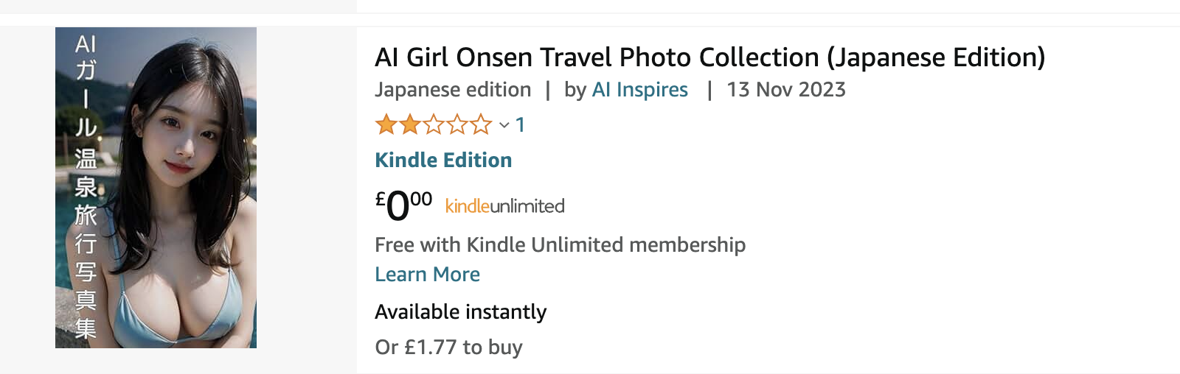
Task: Click the third star outline
Action: (434, 124)
